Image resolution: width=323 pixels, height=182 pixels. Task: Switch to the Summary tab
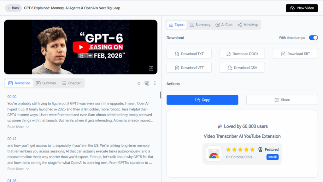coord(200,25)
